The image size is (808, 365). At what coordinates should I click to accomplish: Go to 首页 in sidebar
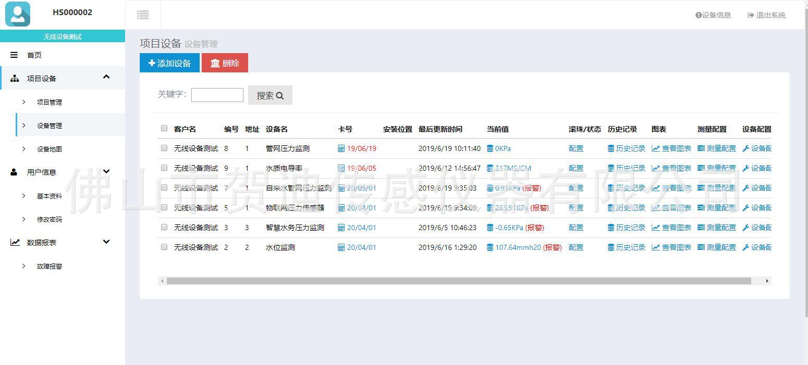coord(34,55)
